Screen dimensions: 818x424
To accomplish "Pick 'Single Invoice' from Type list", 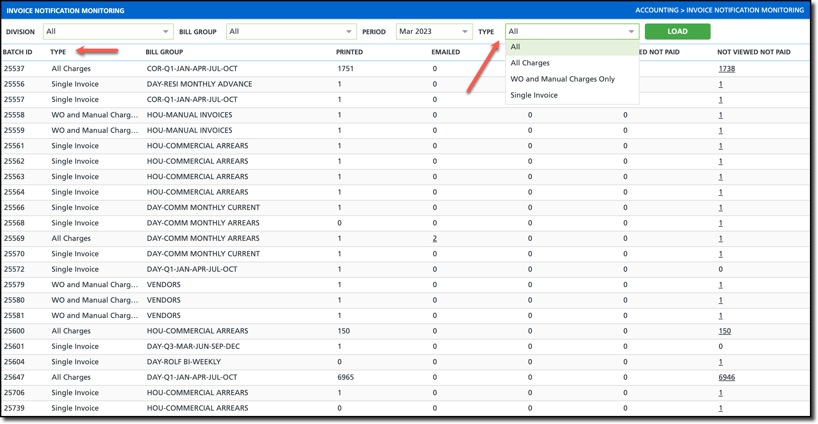I will (534, 95).
